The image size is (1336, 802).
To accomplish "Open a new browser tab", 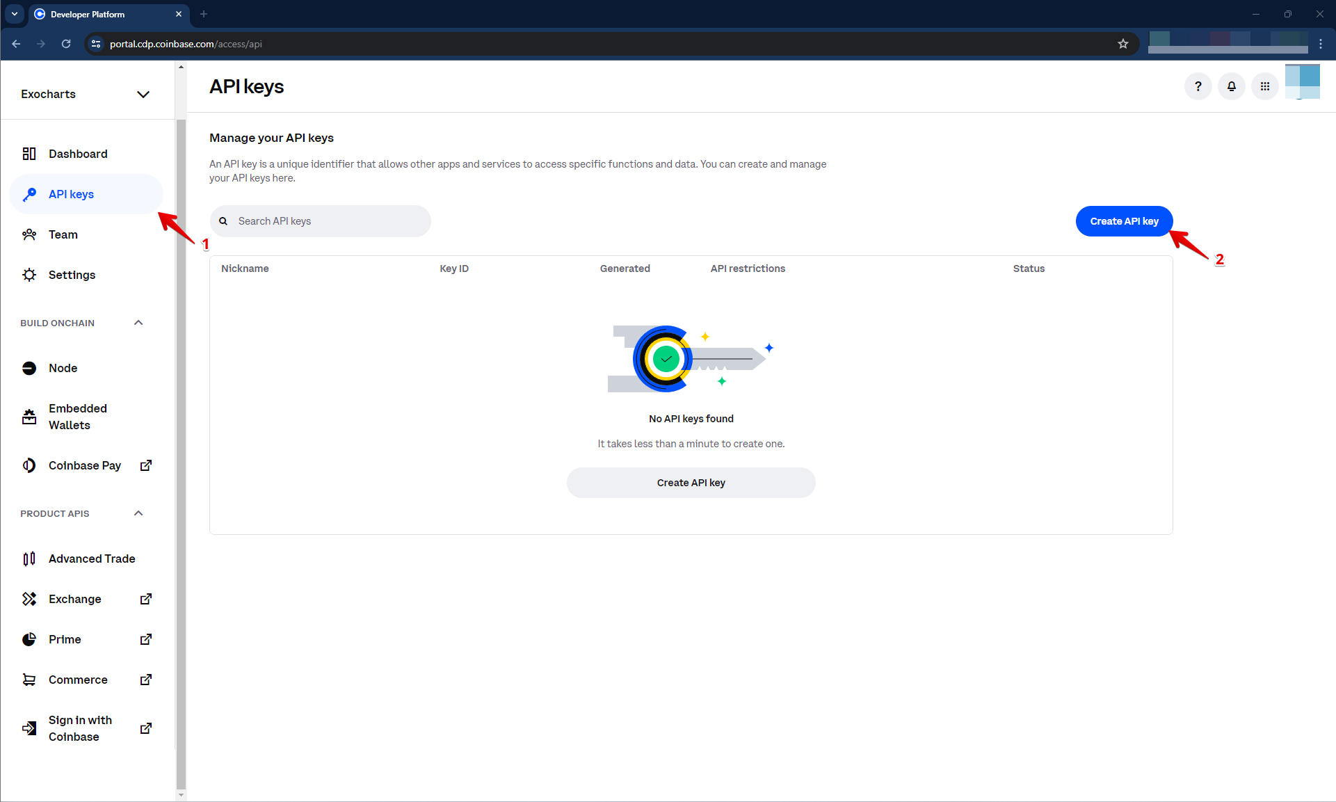I will 204,14.
